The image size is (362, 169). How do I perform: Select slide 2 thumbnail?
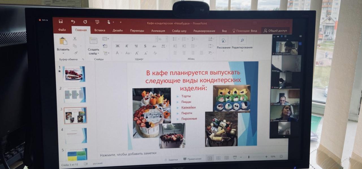pyautogui.click(x=74, y=95)
